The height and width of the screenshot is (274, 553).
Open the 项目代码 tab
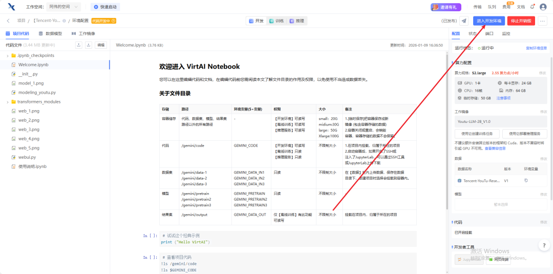[x=17, y=33]
